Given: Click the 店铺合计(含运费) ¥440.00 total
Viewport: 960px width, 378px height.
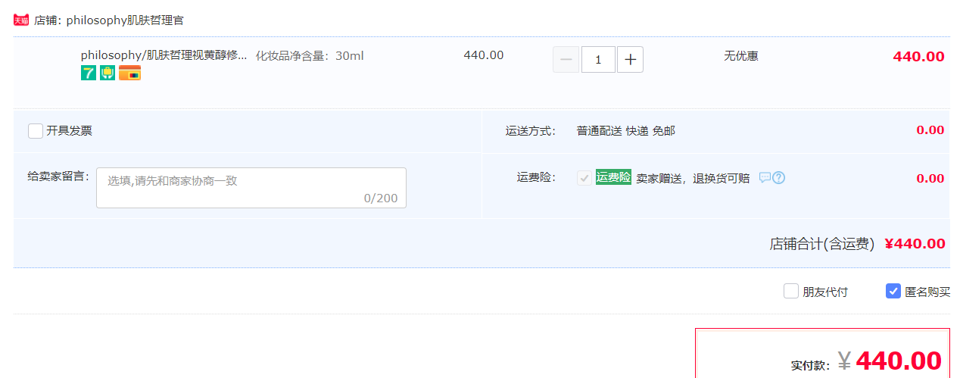Looking at the screenshot, I should [857, 243].
